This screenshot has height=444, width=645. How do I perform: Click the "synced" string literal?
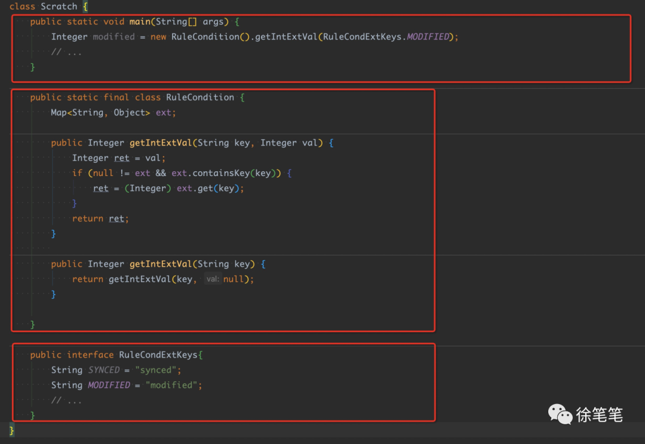155,370
